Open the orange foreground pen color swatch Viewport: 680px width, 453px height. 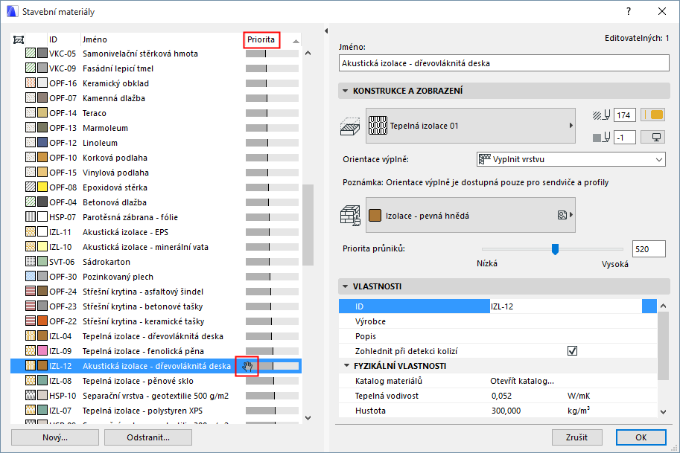(x=652, y=115)
